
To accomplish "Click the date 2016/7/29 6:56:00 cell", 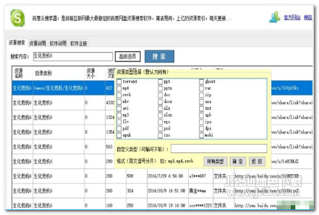I will click(x=167, y=176).
